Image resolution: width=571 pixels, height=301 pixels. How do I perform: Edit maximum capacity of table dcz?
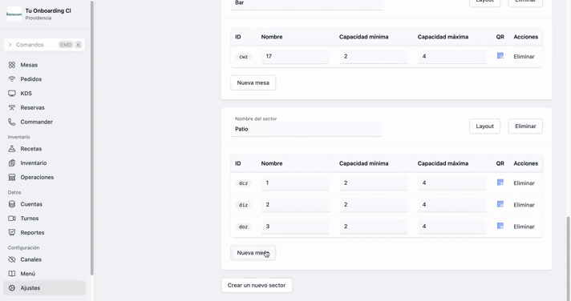point(452,183)
